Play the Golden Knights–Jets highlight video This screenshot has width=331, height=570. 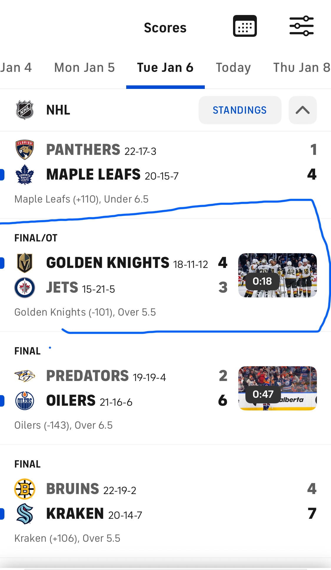pos(277,275)
